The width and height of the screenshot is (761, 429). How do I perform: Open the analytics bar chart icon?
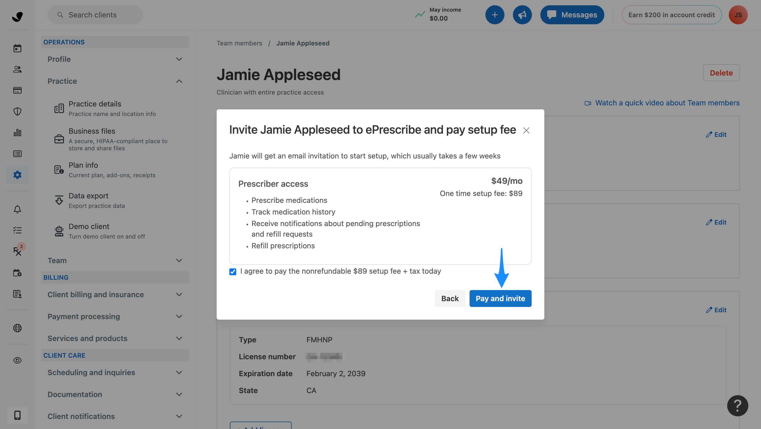pyautogui.click(x=17, y=133)
